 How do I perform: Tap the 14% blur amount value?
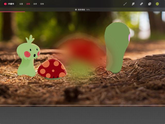coord(88,10)
